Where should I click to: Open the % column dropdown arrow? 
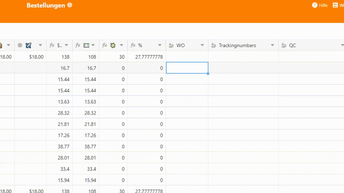point(160,45)
